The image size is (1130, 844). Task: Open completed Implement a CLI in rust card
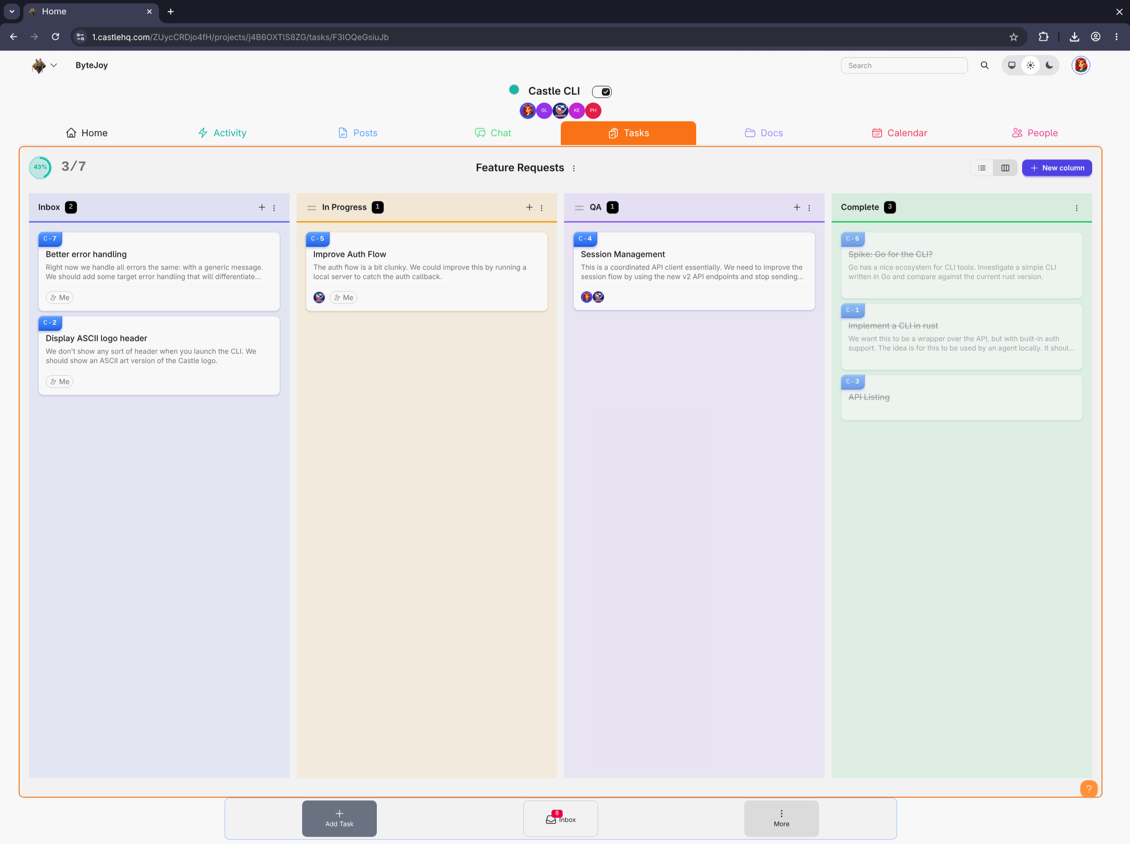961,337
